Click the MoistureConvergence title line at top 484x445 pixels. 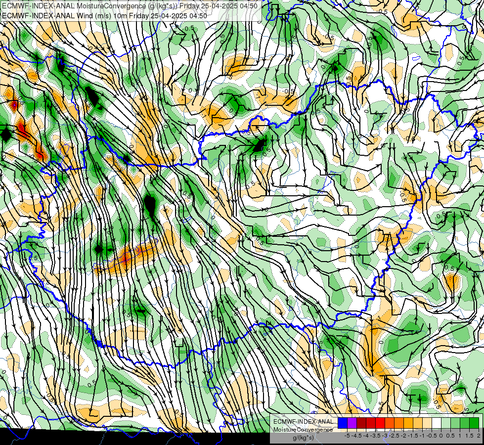(130, 6)
